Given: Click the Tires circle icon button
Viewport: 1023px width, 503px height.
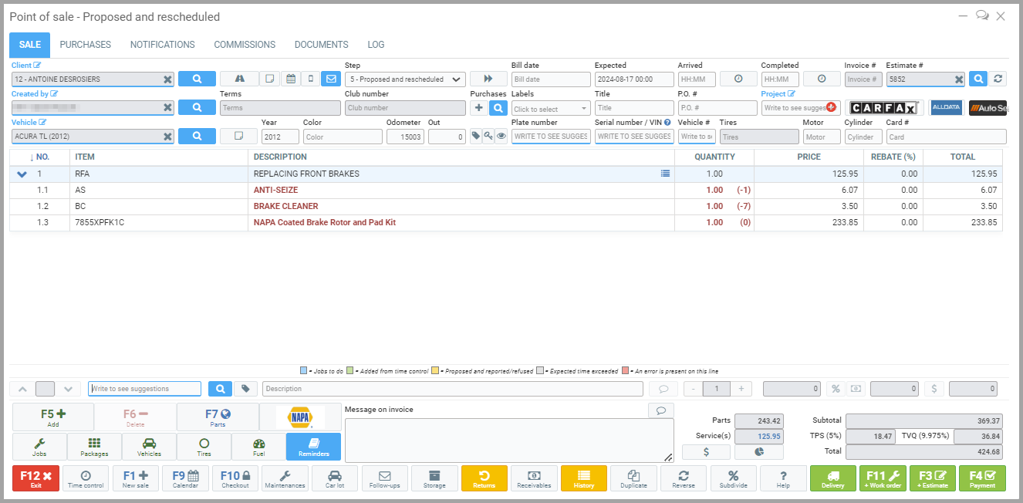Looking at the screenshot, I should 204,447.
